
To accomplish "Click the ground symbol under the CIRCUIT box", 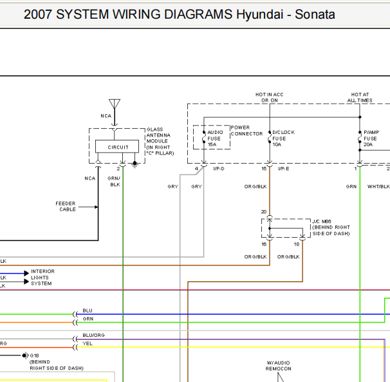I will 135,165.
